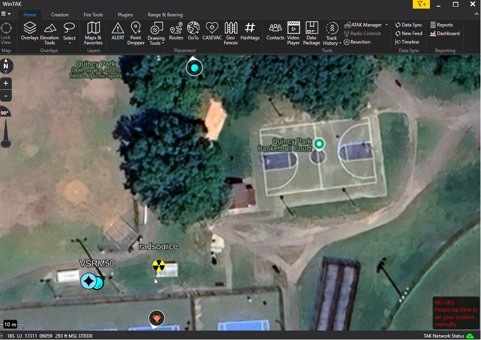Click the radsource label text

point(158,246)
